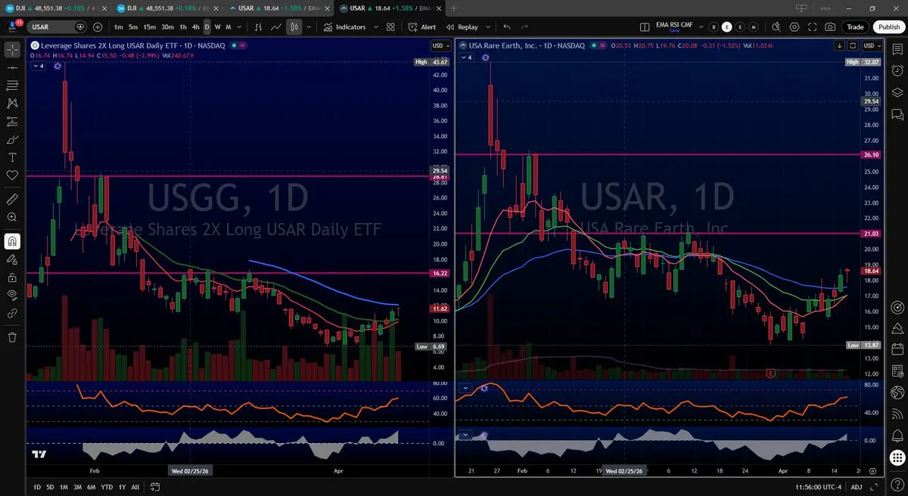
Task: Toggle stay in drawing mode
Action: tap(12, 259)
